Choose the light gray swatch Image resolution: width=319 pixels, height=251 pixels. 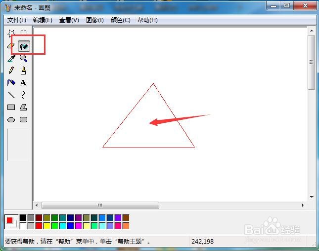(x=31, y=226)
